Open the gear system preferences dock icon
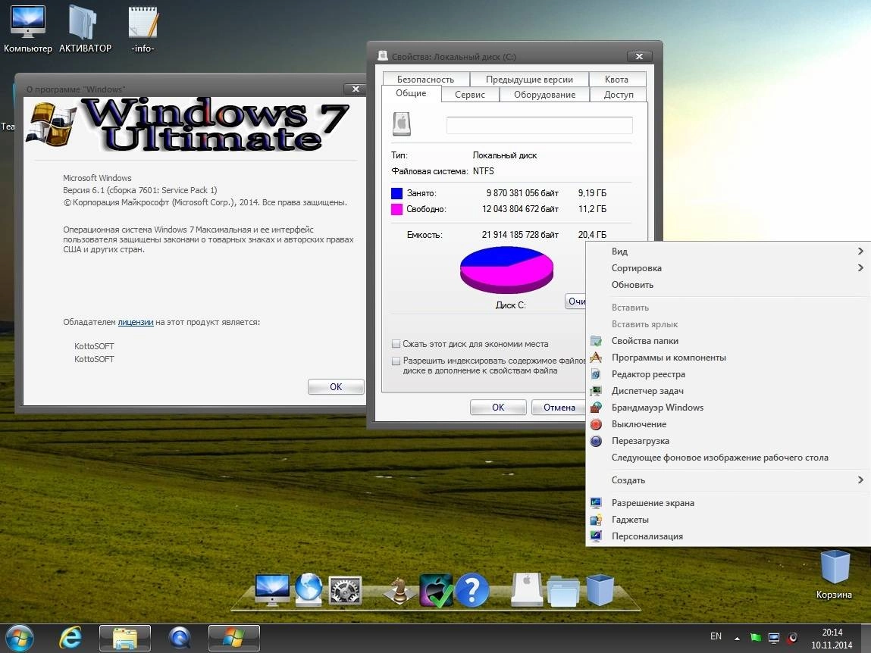871x653 pixels. pos(345,589)
